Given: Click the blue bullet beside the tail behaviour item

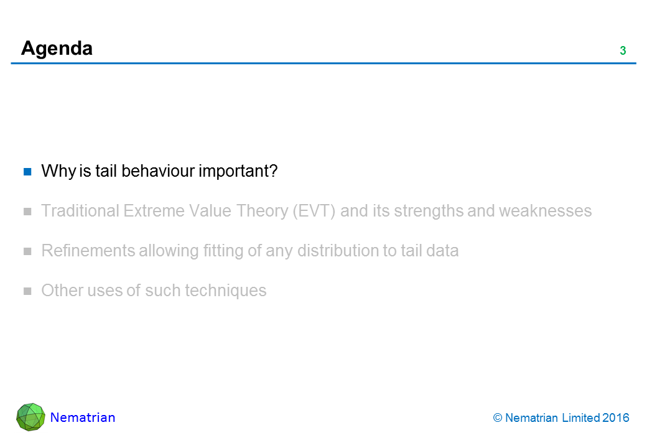Looking at the screenshot, I should click(27, 171).
